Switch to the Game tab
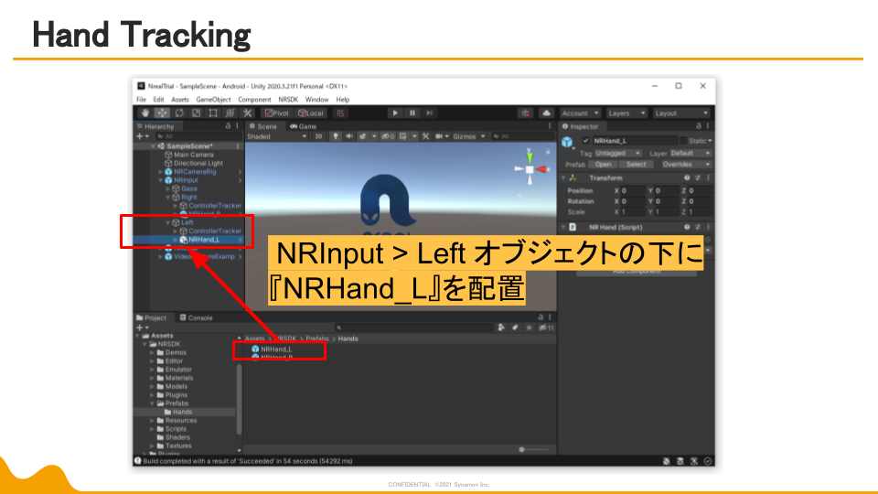The height and width of the screenshot is (494, 878). pos(304,126)
